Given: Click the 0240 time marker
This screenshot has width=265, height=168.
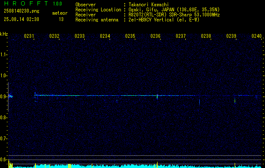Looking at the screenshot, I should click(x=257, y=36).
